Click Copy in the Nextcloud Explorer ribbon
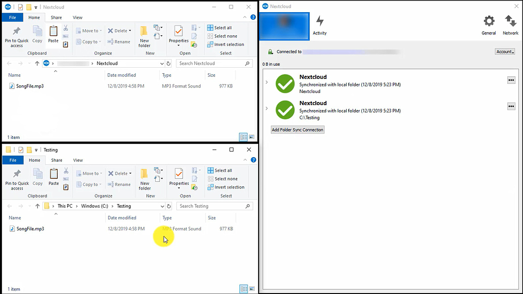523x294 pixels. click(37, 35)
